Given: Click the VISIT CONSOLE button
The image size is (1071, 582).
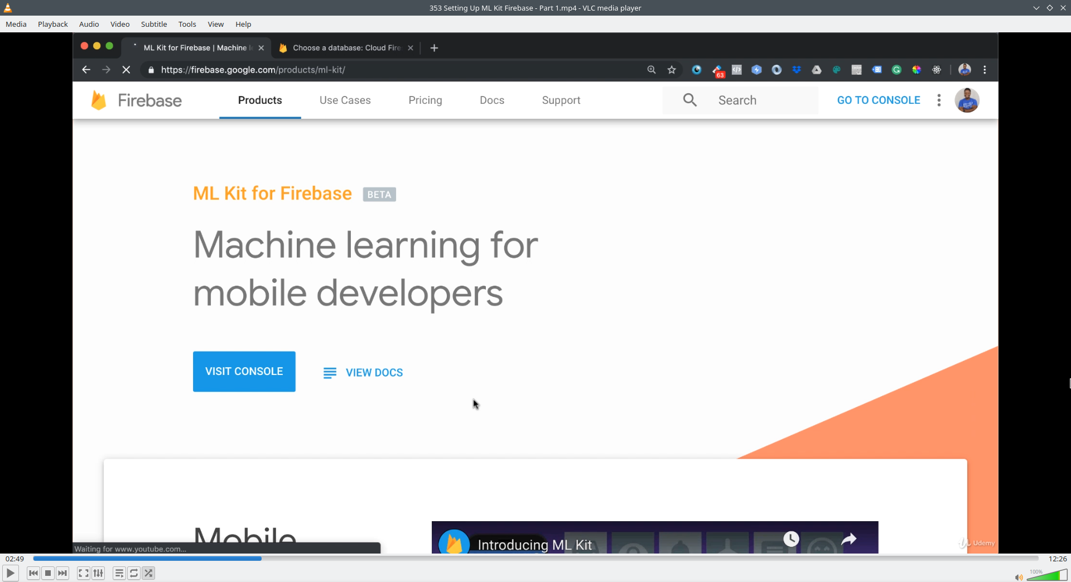Looking at the screenshot, I should [244, 372].
